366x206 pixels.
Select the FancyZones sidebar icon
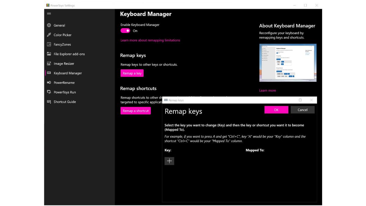coord(49,44)
